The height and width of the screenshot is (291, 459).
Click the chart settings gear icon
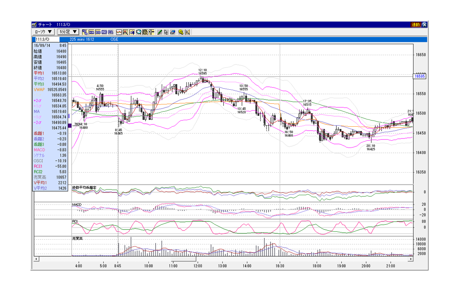pyautogui.click(x=181, y=32)
